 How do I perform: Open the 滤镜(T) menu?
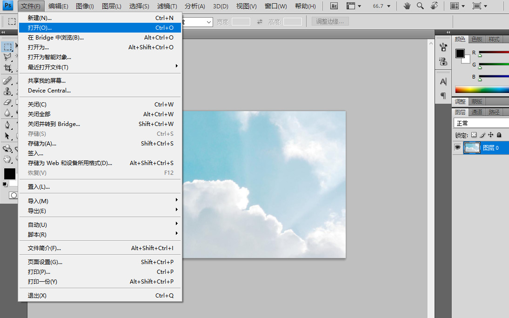[x=167, y=6]
